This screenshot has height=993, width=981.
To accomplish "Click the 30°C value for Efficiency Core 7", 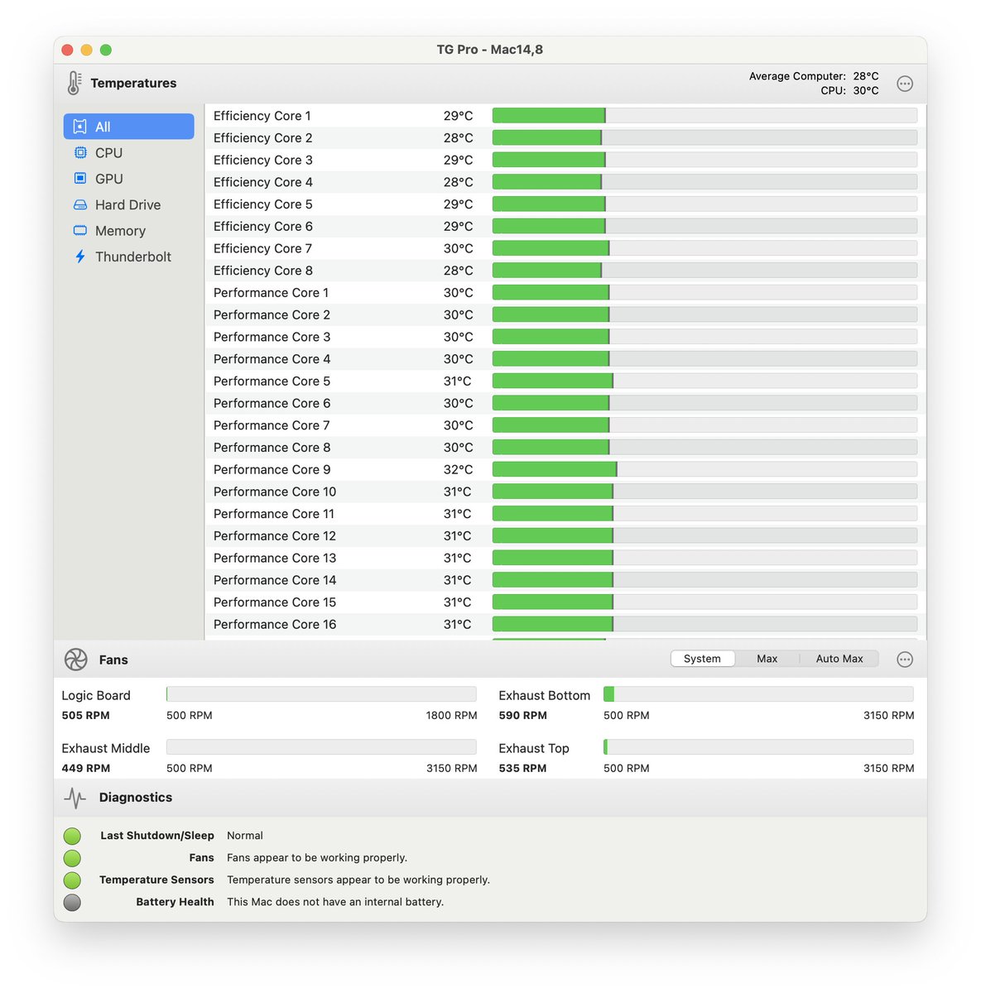I will pyautogui.click(x=458, y=248).
